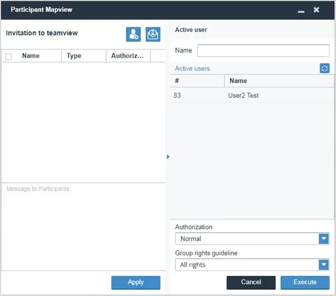The width and height of the screenshot is (336, 296).
Task: Open the Authorization dropdown showing Normal
Action: click(324, 238)
